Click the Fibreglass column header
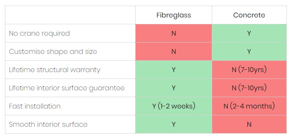This screenshot has width=294, height=140. click(x=174, y=15)
